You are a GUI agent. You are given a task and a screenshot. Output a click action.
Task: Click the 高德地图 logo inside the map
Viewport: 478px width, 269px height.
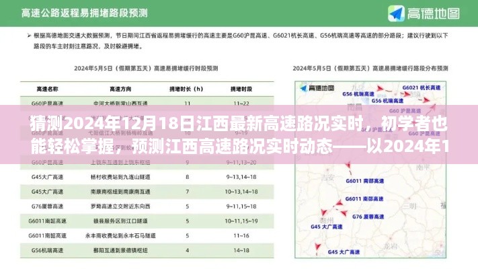tap(317, 88)
